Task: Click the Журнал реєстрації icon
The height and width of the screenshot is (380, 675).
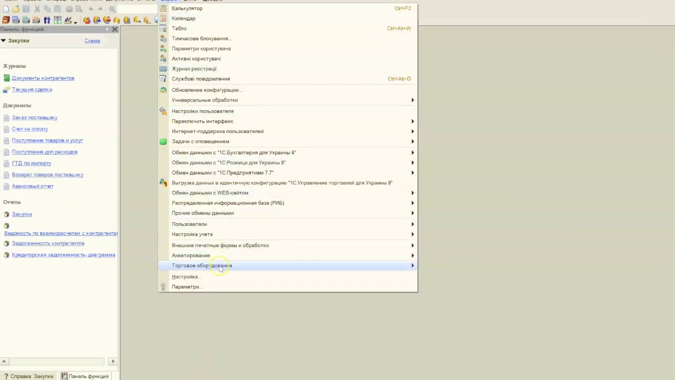Action: pyautogui.click(x=163, y=69)
